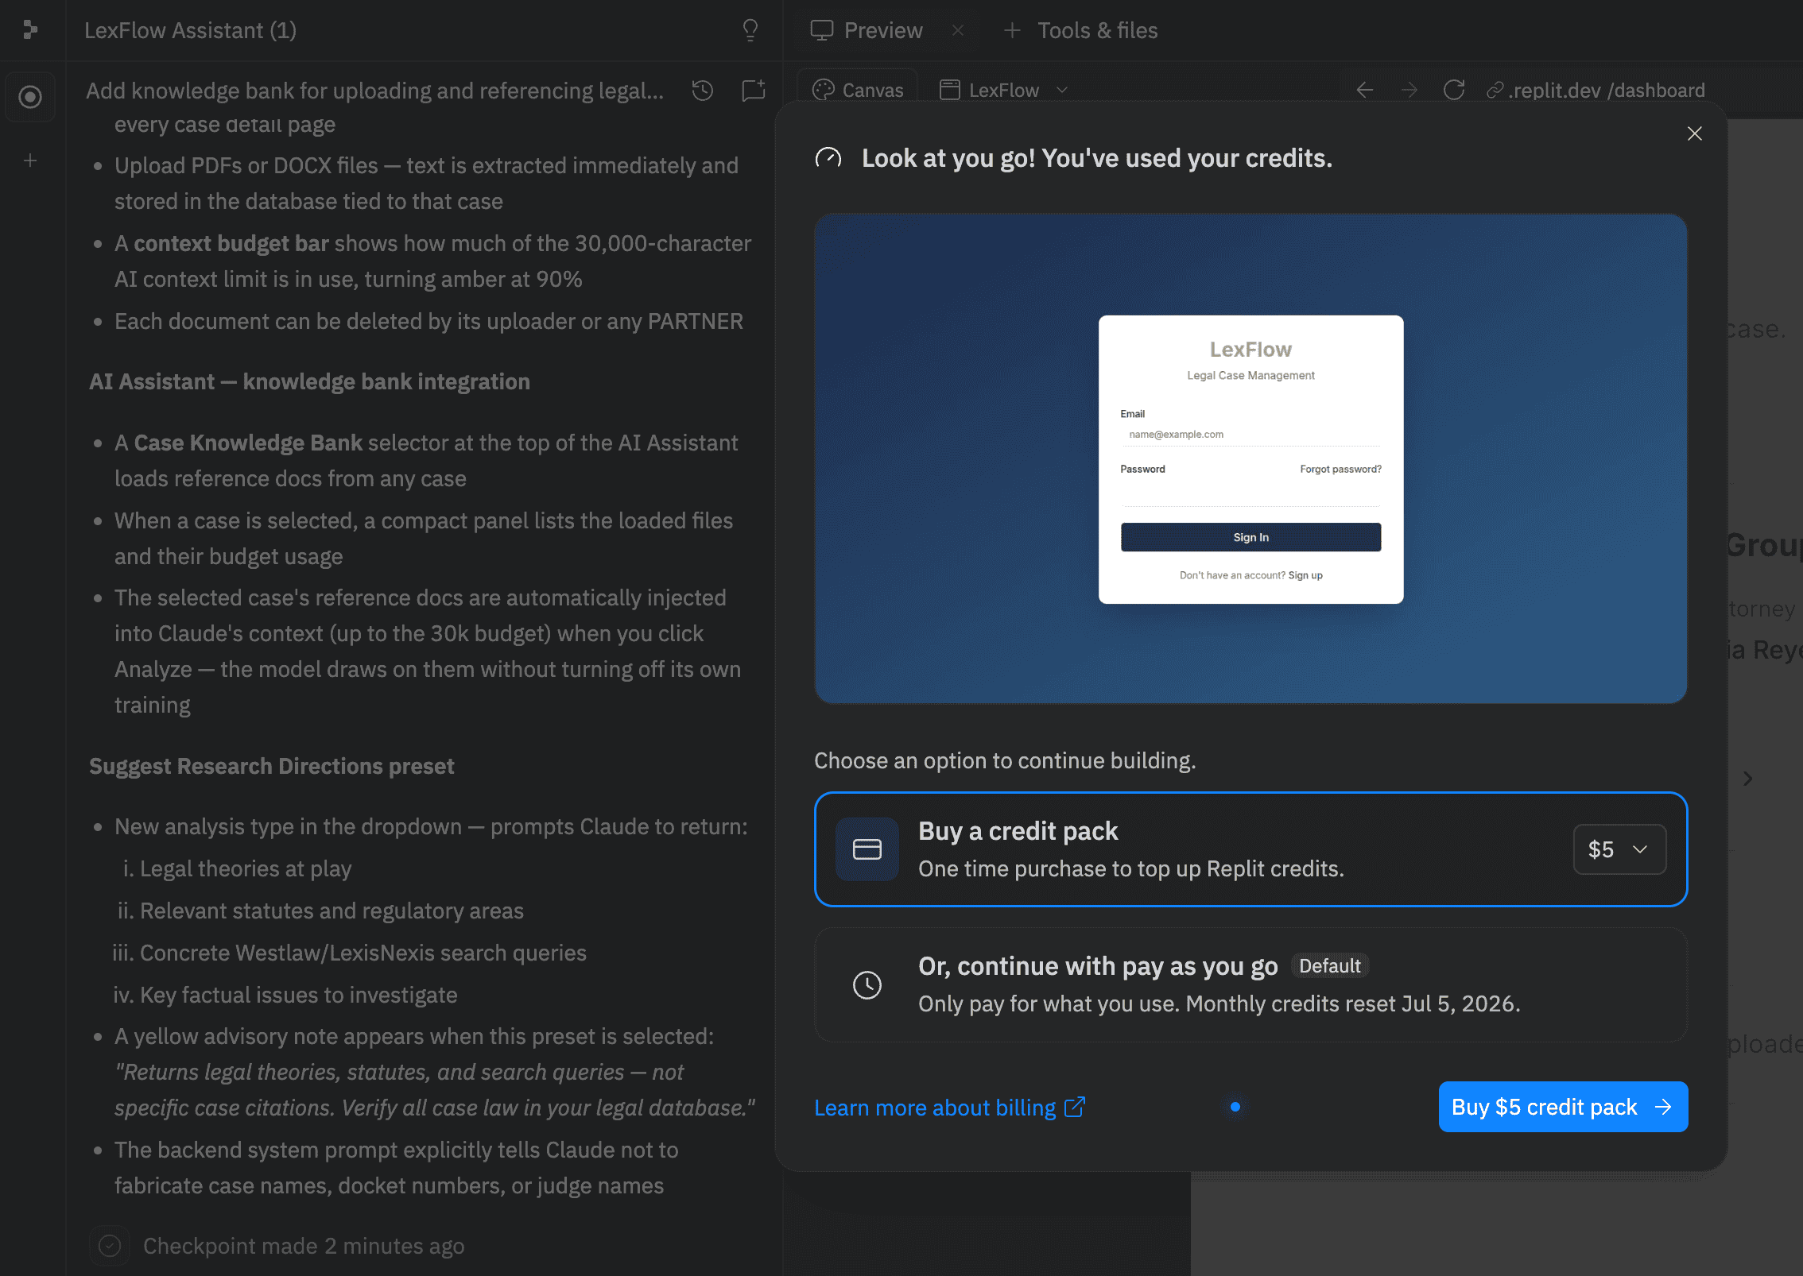1803x1276 pixels.
Task: Click the browser back arrow
Action: (1365, 90)
